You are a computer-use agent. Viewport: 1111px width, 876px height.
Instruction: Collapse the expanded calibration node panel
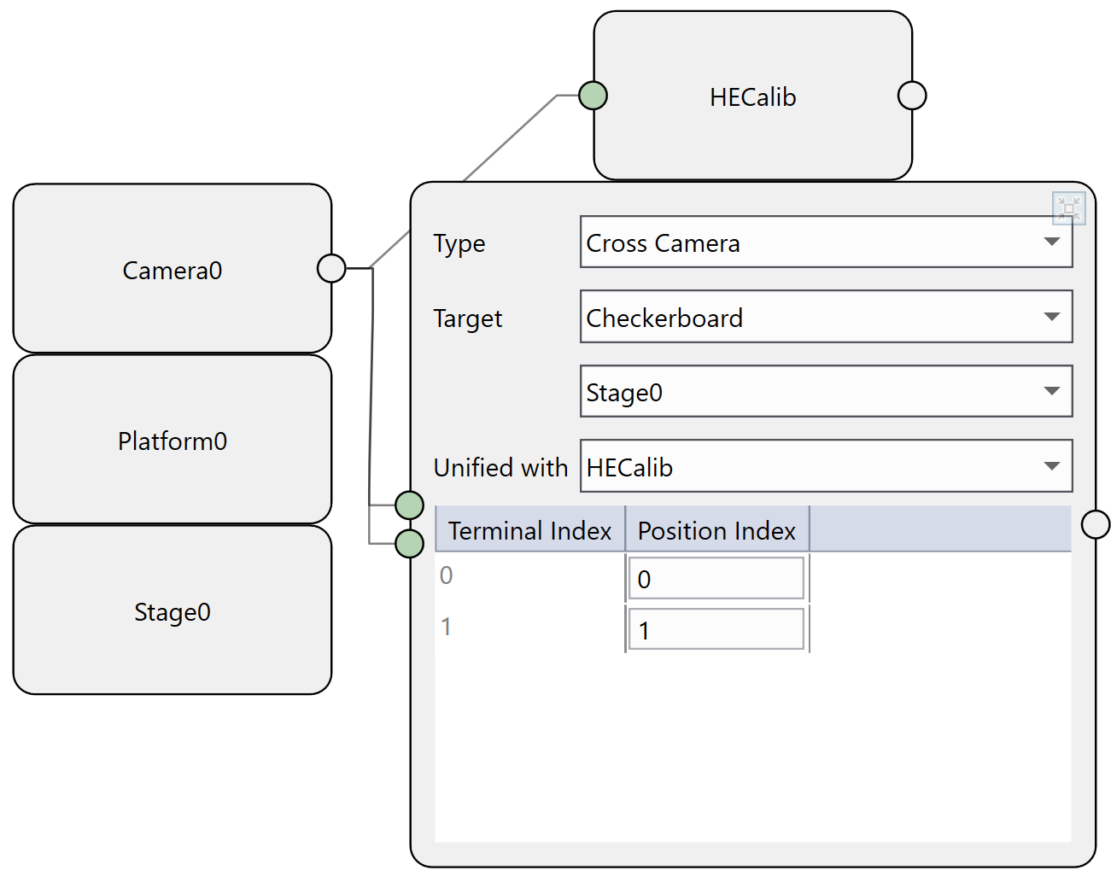(x=1068, y=208)
